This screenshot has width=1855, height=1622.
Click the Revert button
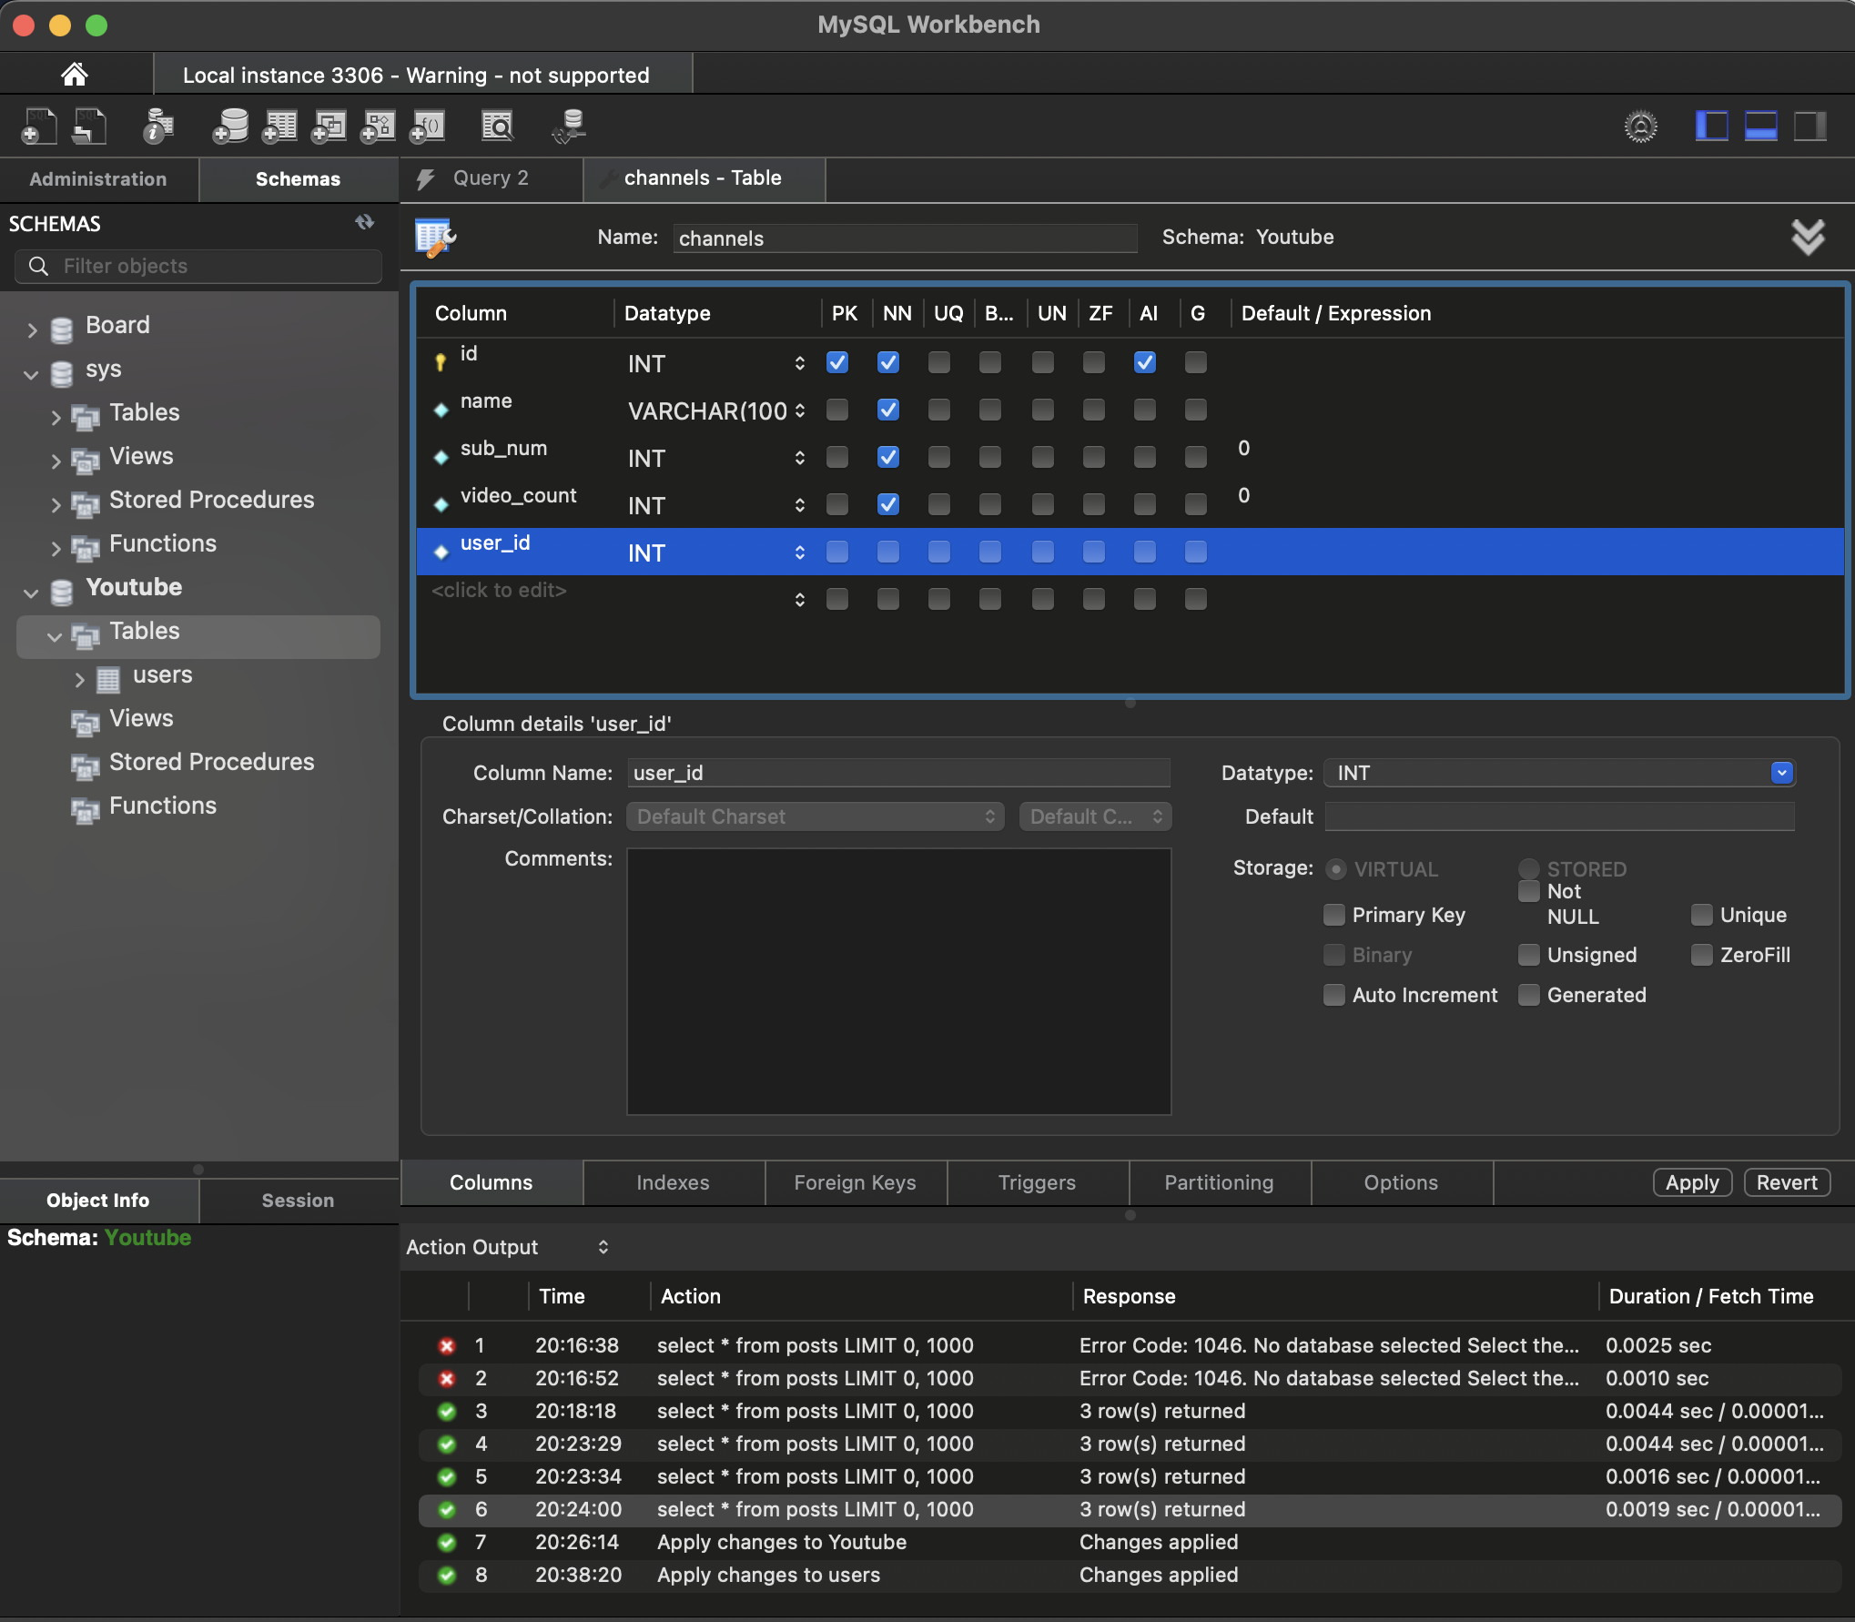click(x=1786, y=1182)
